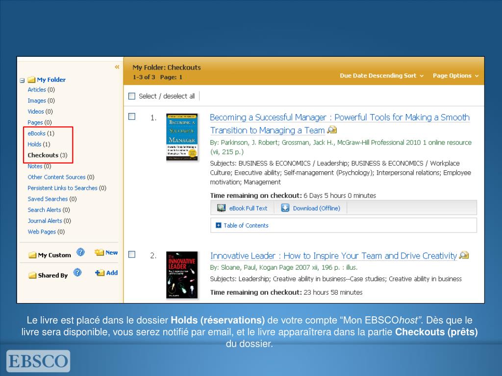Screen dimensions: 502x376
Task: Click the Sloane, Paul author line
Action: coord(284,267)
